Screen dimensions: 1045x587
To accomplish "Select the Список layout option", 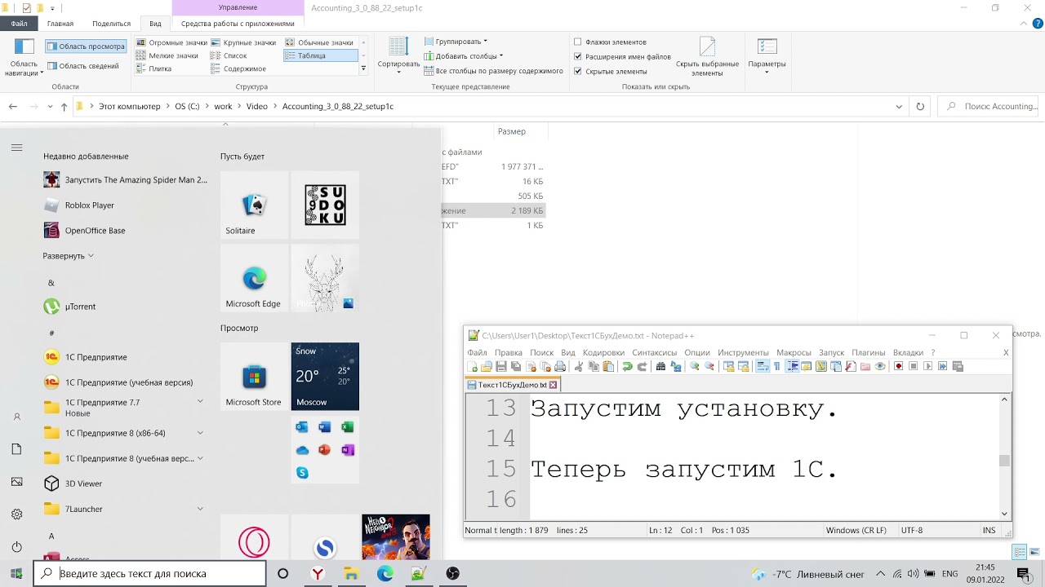I will [x=229, y=55].
